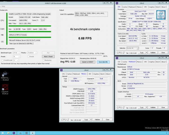
Task: Open the taskbar icon left of HWBOT benchmark
Action: tap(26, 133)
